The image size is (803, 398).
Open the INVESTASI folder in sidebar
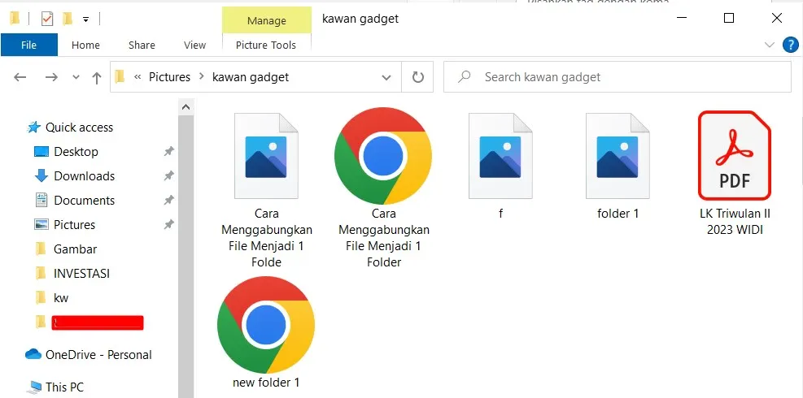coord(81,274)
